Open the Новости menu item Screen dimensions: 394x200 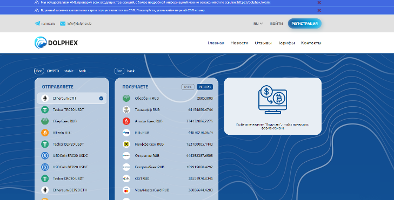(239, 43)
